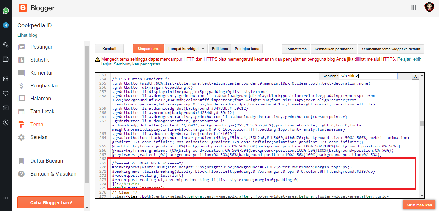Screen dimensions: 439x211
Task: Click the code editor vertical scrollbar thumb
Action: 422,124
